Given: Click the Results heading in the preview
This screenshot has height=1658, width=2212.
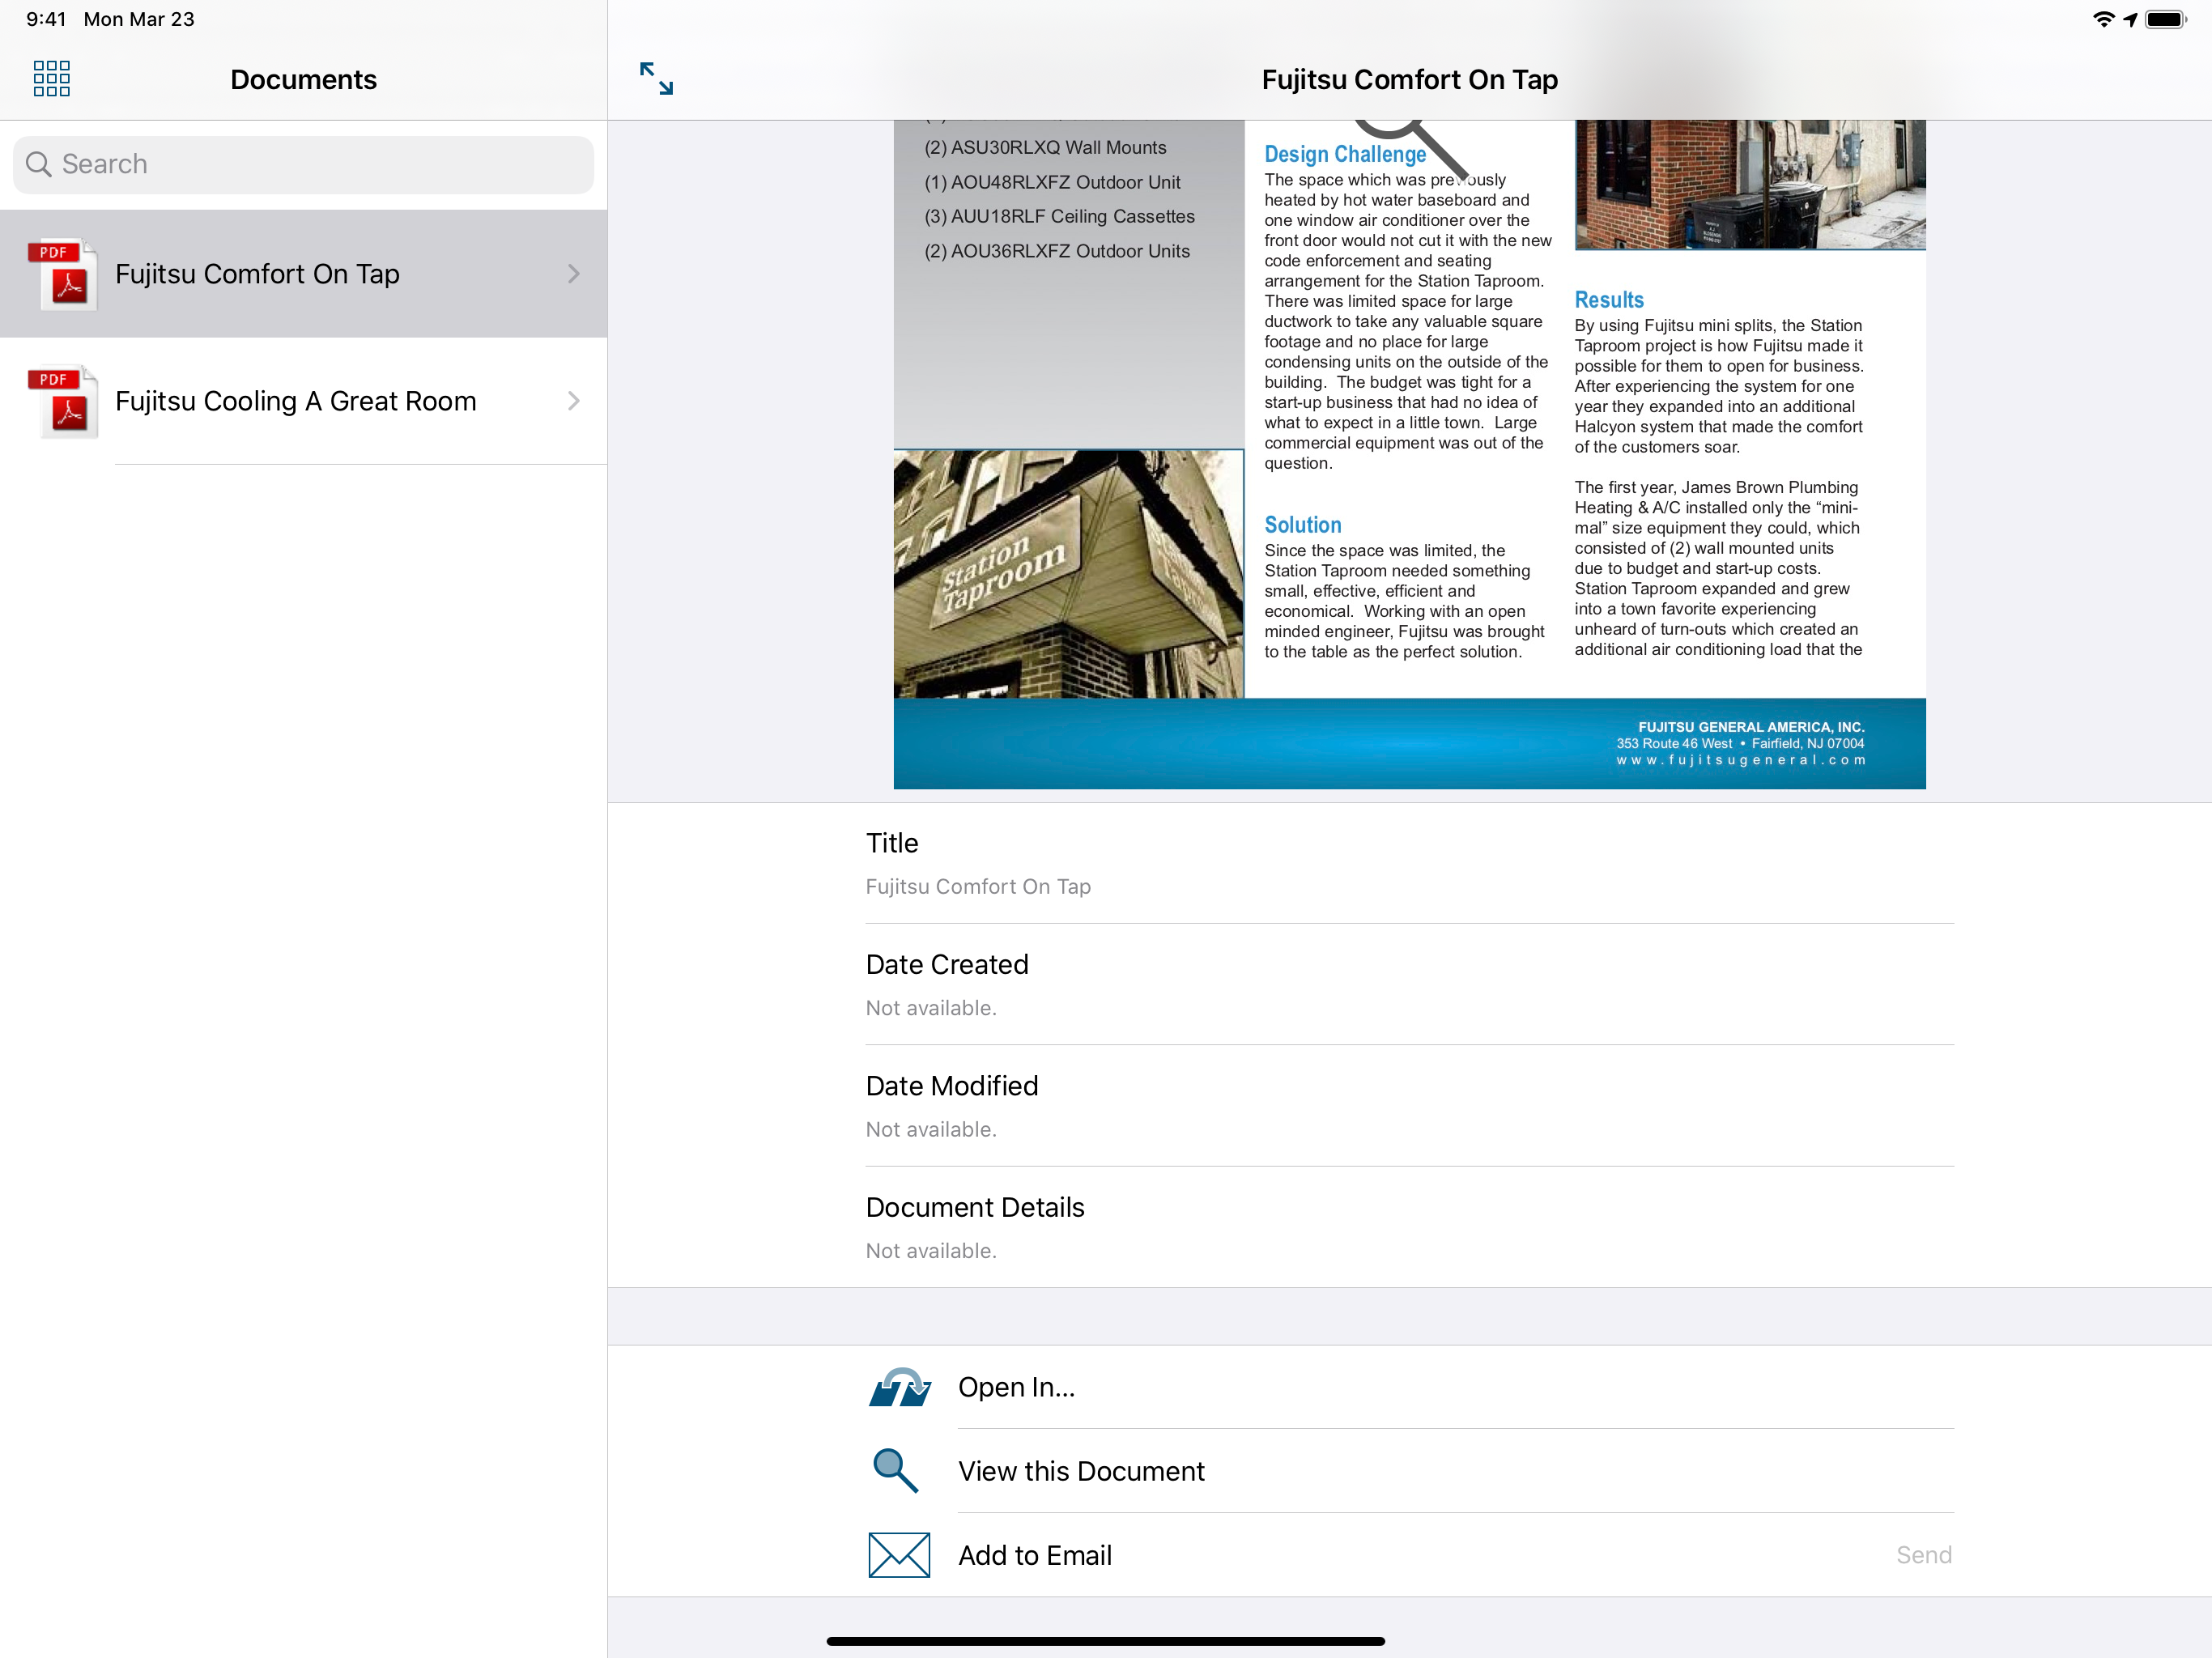Looking at the screenshot, I should [1609, 300].
